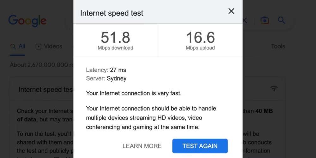Click the magnifier icon on All tab
Image resolution: width=316 pixels, height=158 pixels.
(x=13, y=46)
